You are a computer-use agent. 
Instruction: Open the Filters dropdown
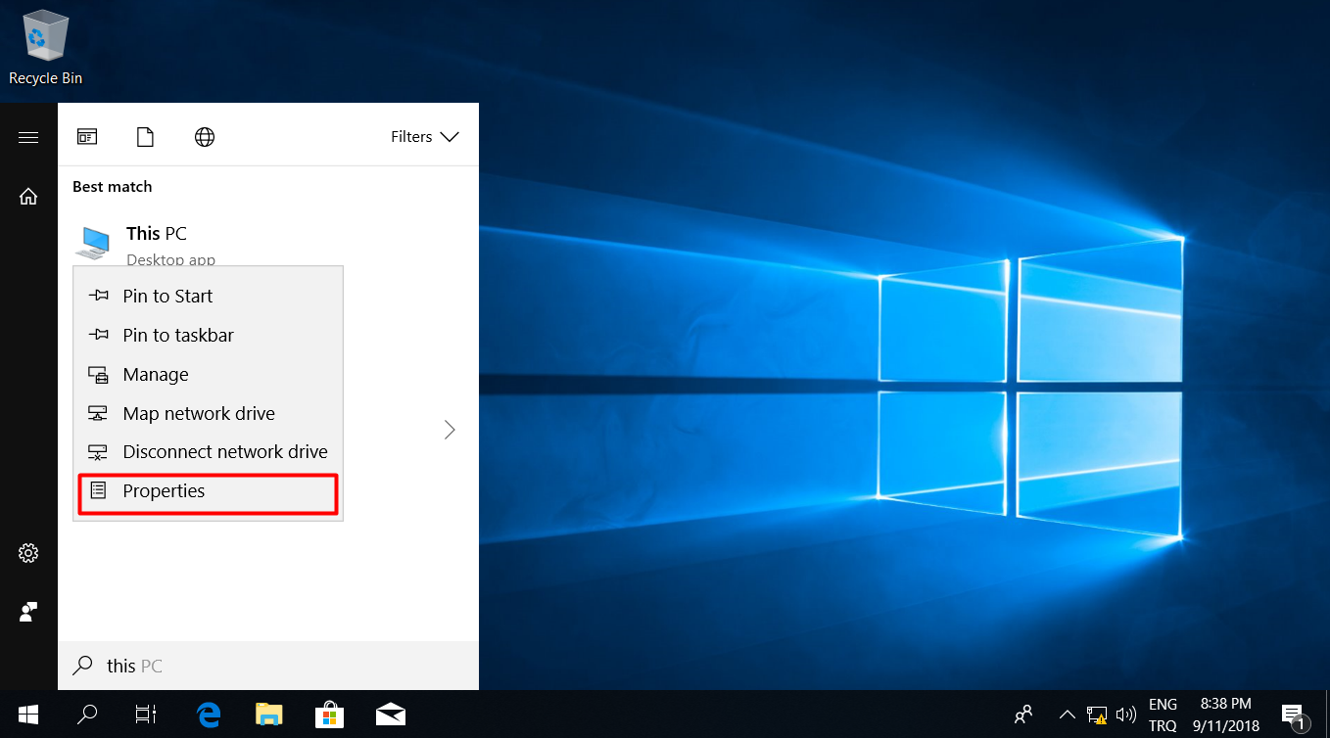tap(424, 137)
